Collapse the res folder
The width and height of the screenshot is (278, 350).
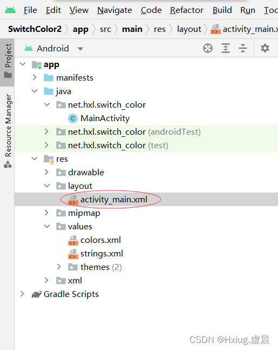click(35, 159)
